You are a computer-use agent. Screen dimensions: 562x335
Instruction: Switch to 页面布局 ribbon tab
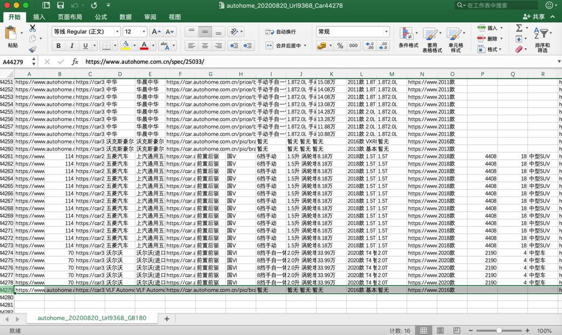[x=70, y=17]
